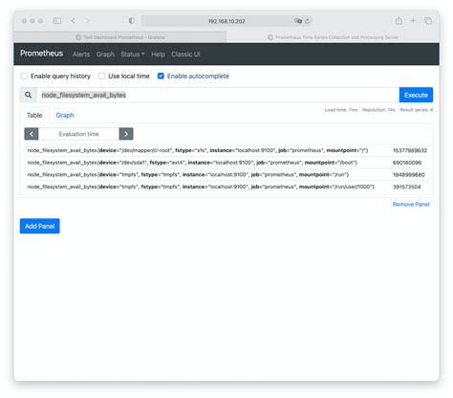The height and width of the screenshot is (398, 453).
Task: Go back with the browser back arrow
Action: tap(74, 21)
